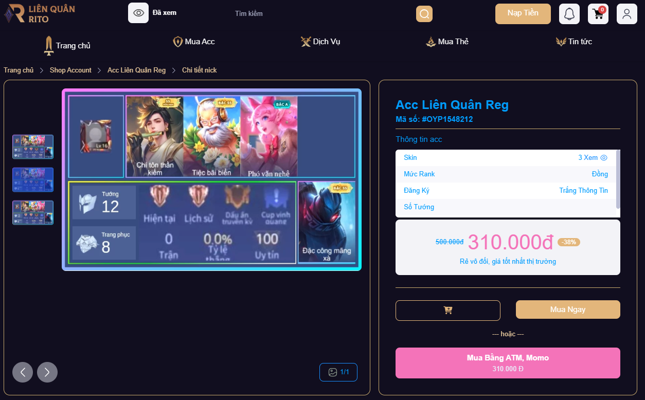
Task: Select the second preview thumbnail
Action: pos(33,180)
